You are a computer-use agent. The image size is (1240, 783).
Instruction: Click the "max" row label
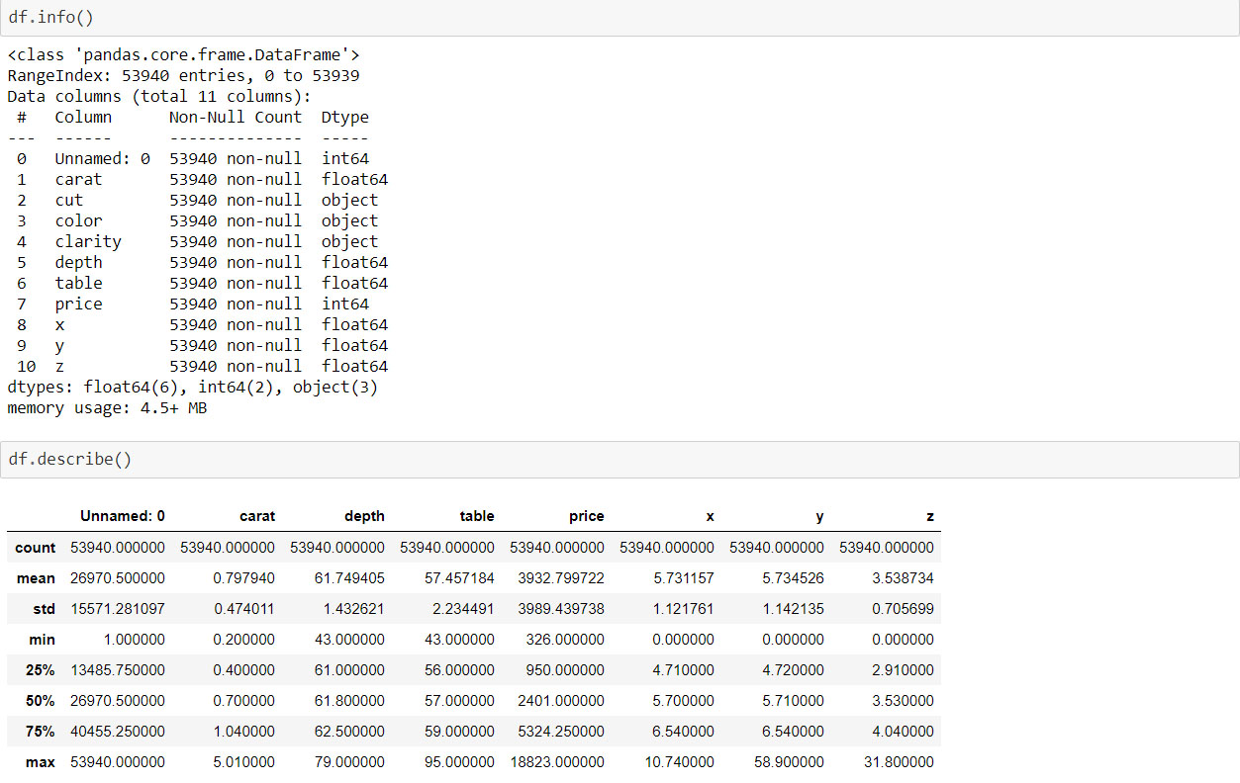click(x=41, y=761)
